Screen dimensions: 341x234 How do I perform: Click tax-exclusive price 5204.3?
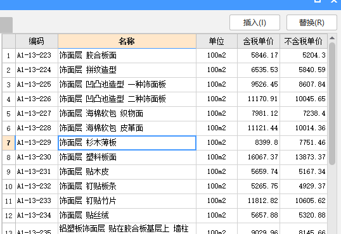304,56
